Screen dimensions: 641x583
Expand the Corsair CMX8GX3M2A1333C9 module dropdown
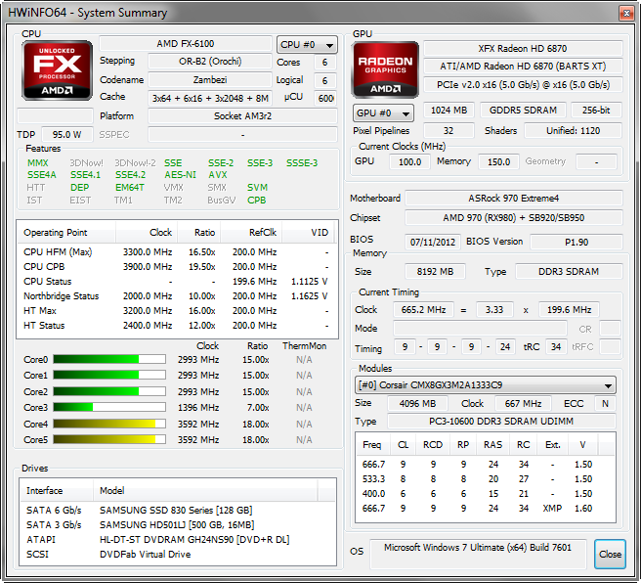[x=486, y=385]
